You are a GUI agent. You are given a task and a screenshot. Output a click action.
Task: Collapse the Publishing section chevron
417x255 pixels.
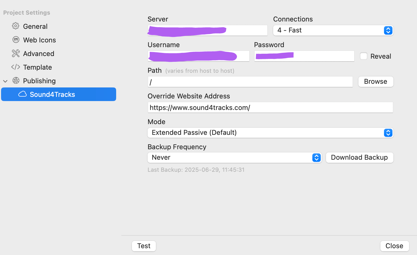pos(5,81)
